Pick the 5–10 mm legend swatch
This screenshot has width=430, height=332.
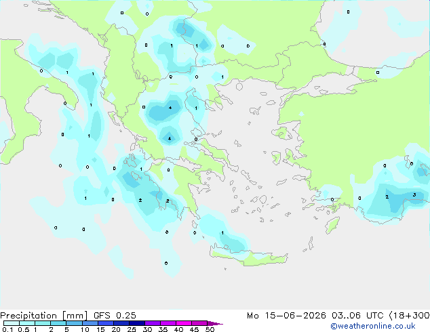[x=74, y=323]
